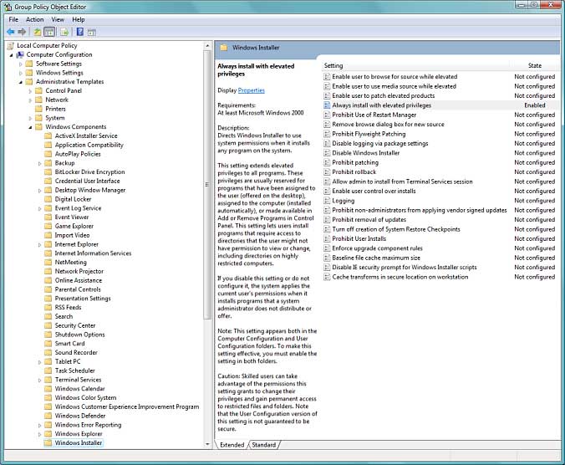Click the policy icon beside Disable Windows Installer
This screenshot has width=565, height=465.
327,153
